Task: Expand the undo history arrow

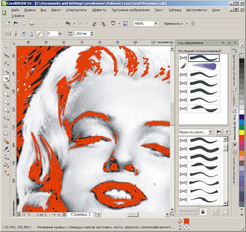Action: click(x=74, y=24)
